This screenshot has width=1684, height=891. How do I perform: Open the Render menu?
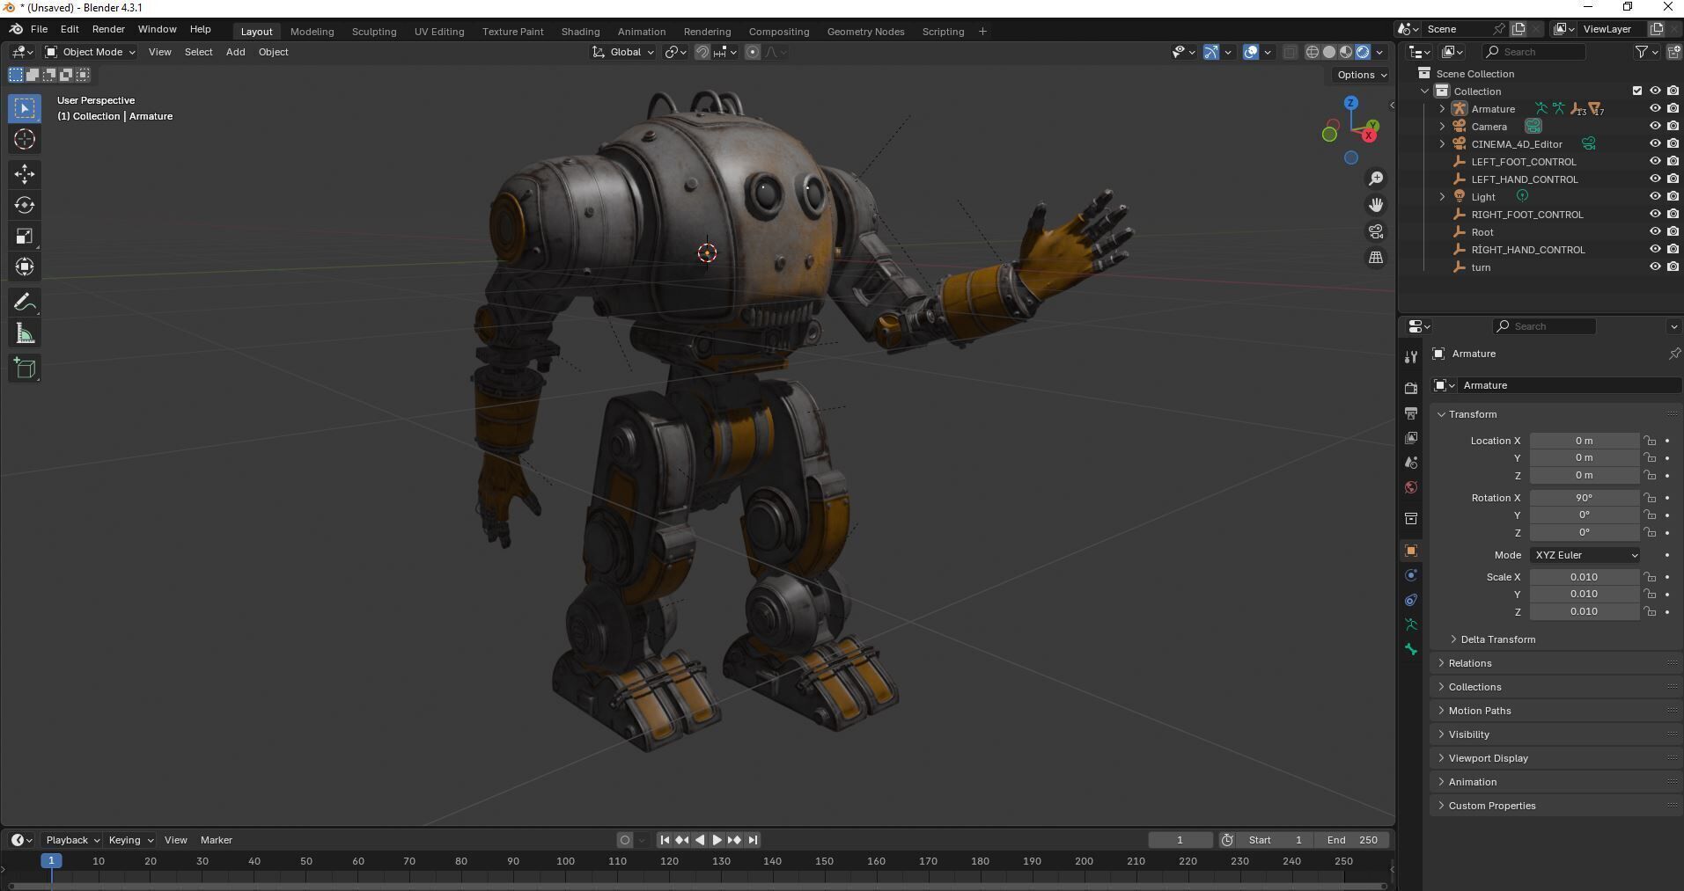coord(108,29)
